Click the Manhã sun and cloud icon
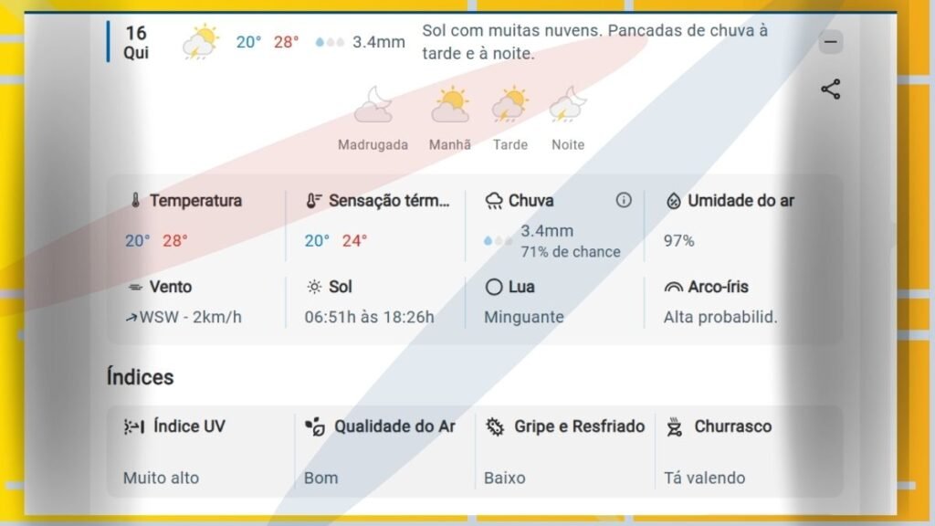This screenshot has height=526, width=935. tap(450, 105)
